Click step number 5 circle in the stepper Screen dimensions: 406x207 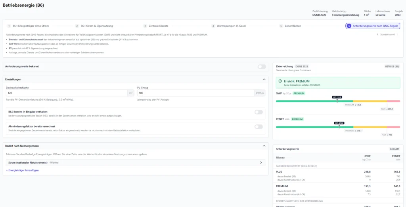pos(281,26)
